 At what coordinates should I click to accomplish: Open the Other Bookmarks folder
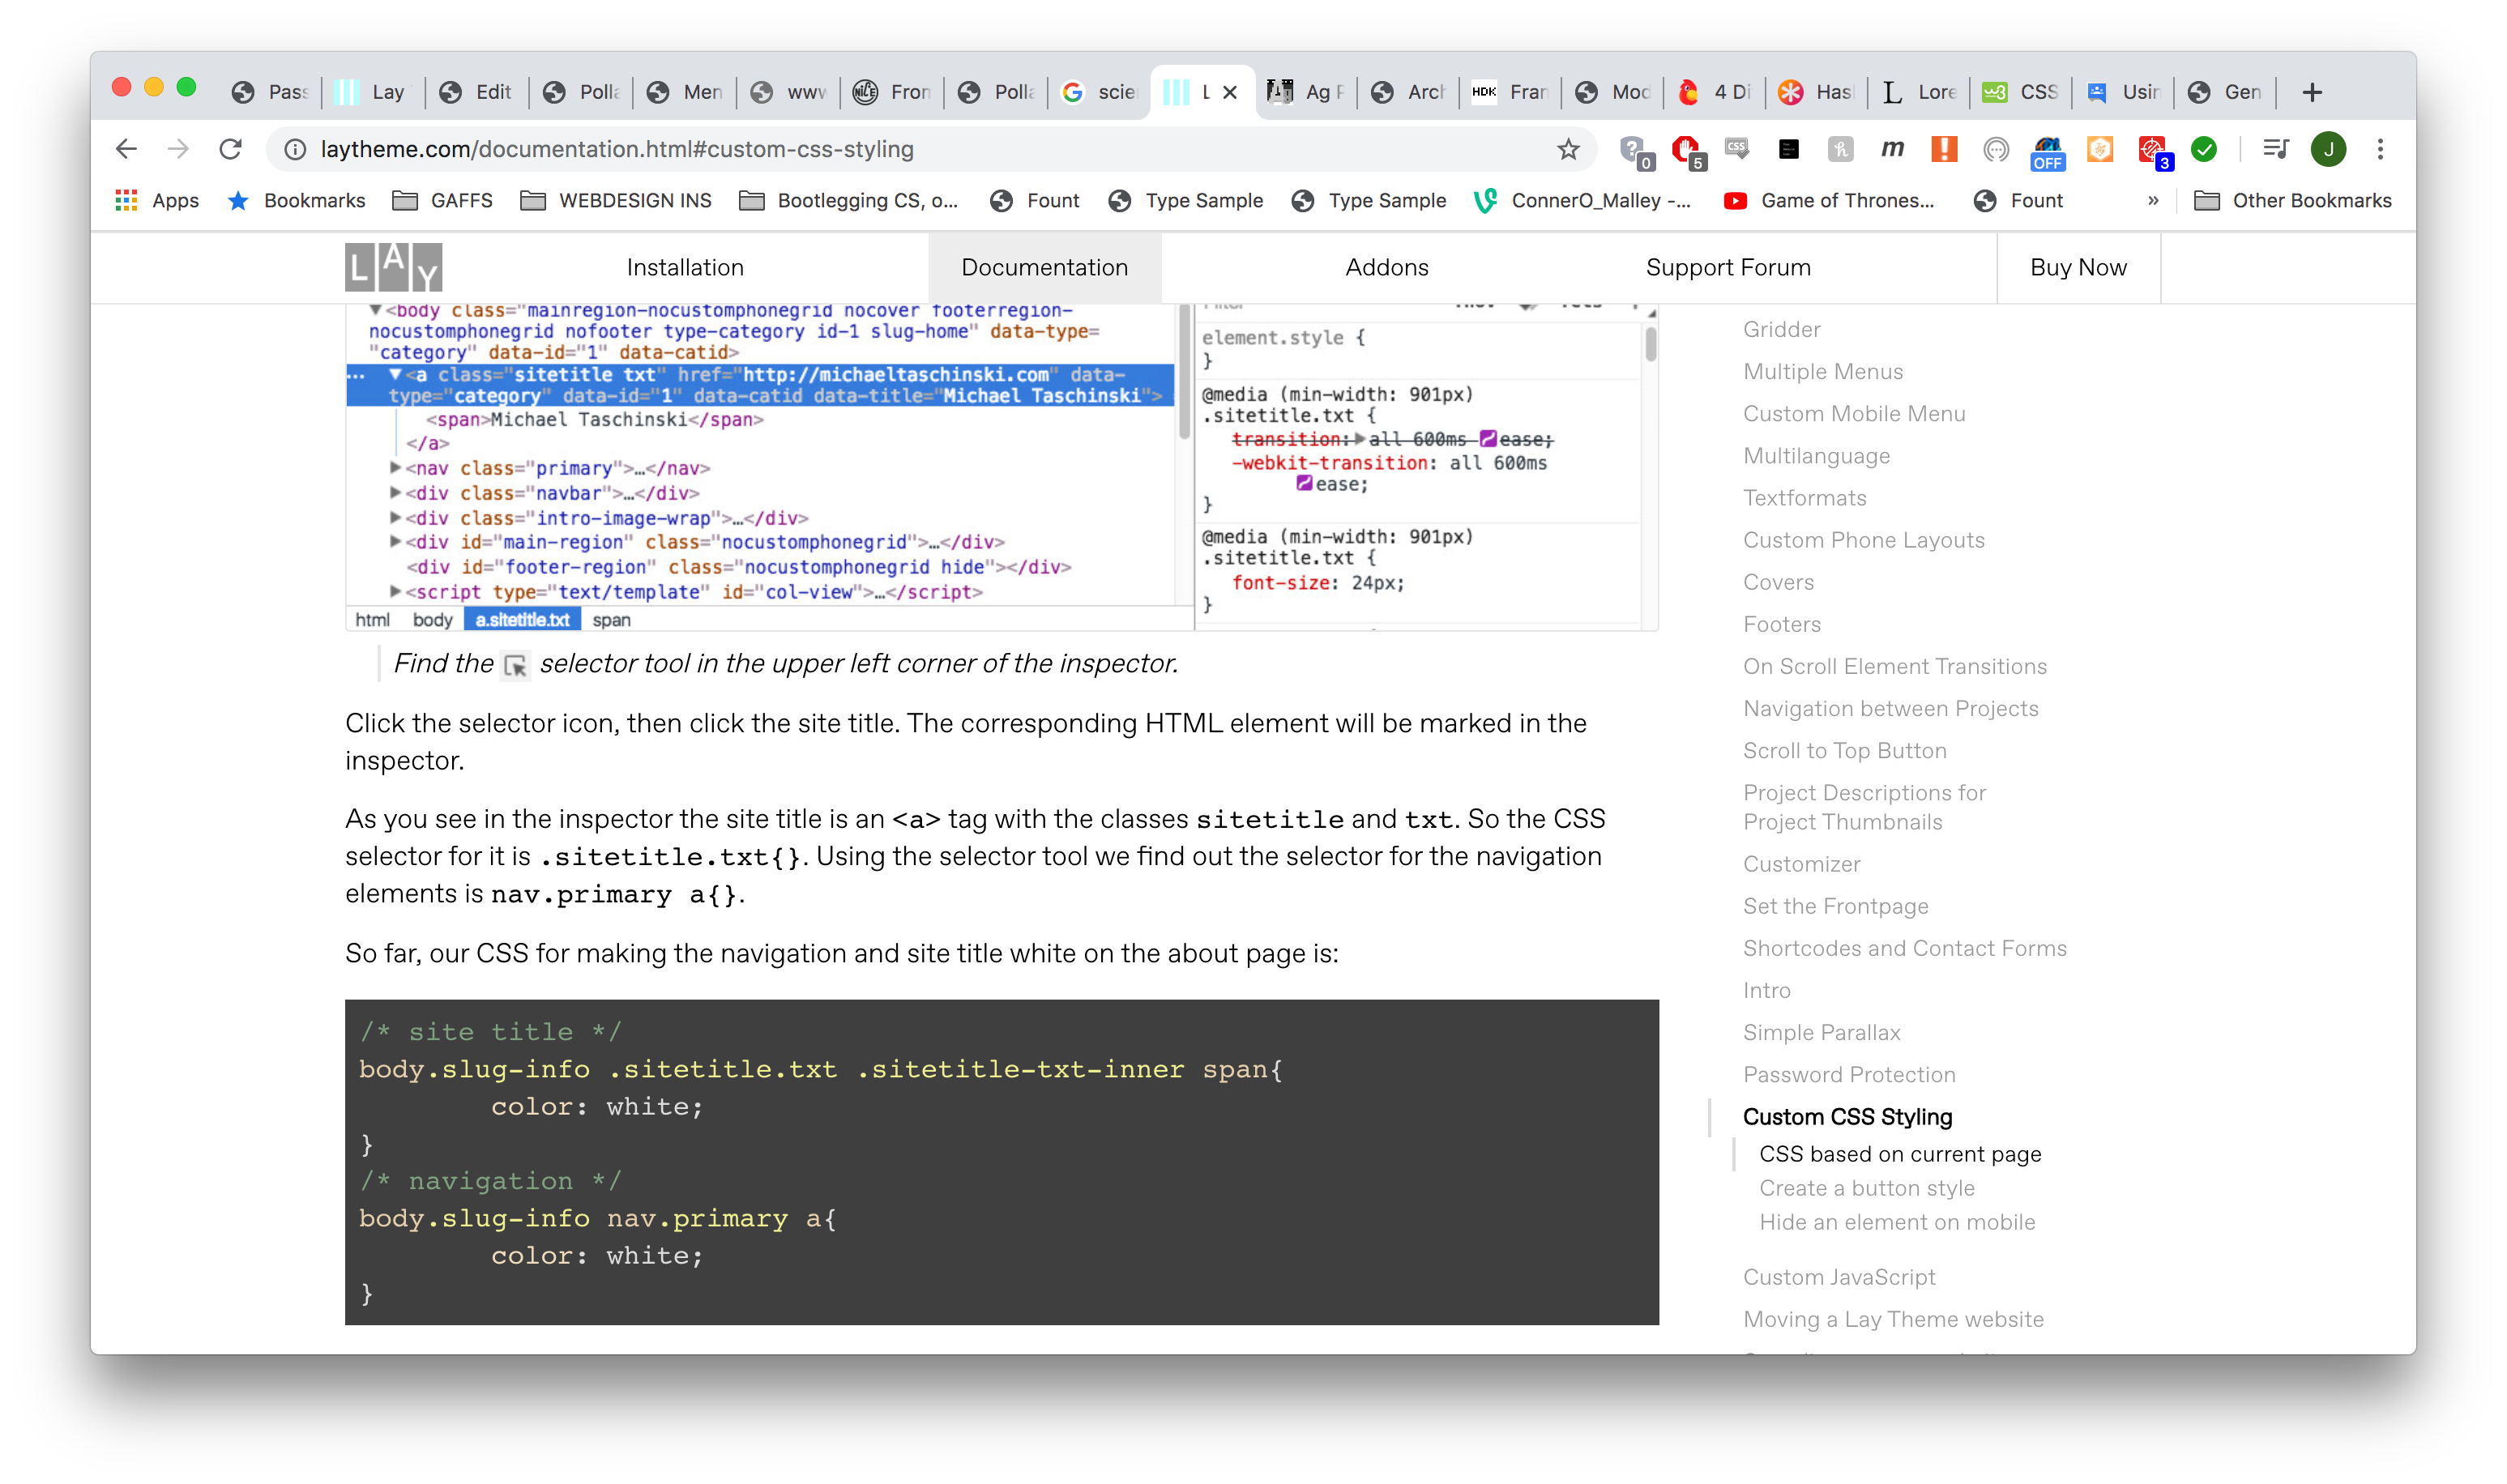(2292, 201)
